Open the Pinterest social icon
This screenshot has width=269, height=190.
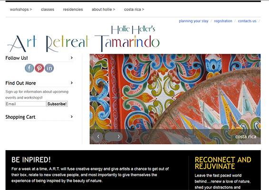[39, 68]
